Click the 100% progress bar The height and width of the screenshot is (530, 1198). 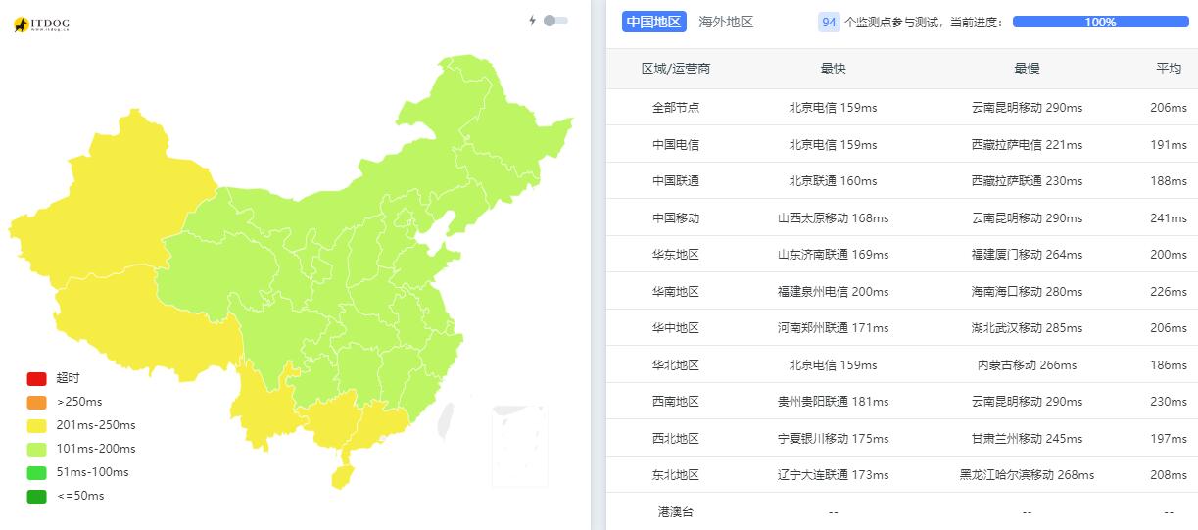coord(1100,22)
